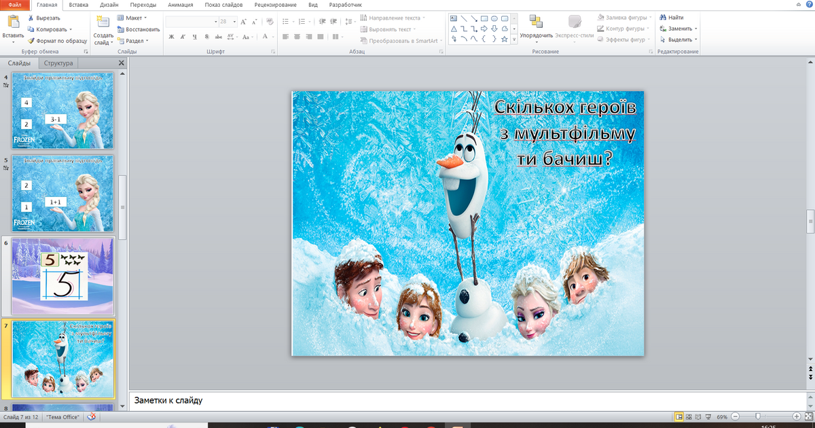
Task: Fit slide to current window icon
Action: [808, 416]
